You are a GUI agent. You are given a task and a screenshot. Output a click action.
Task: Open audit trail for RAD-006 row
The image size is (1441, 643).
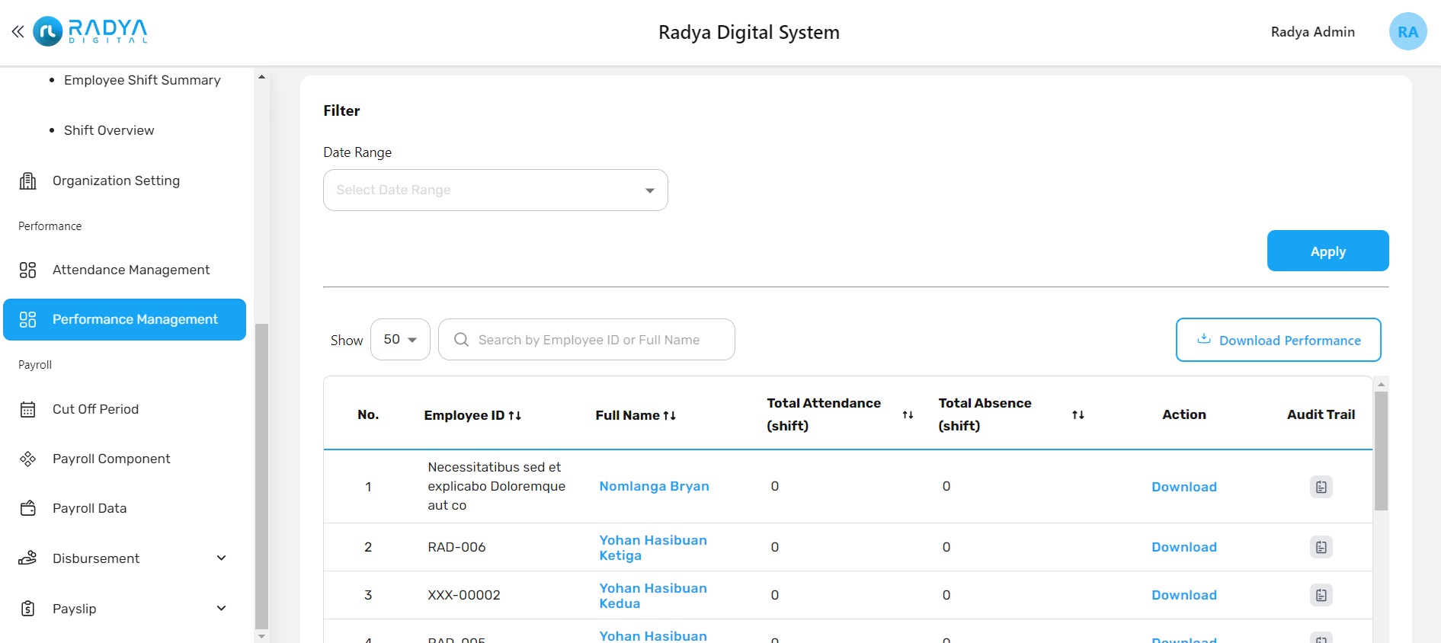[1321, 547]
